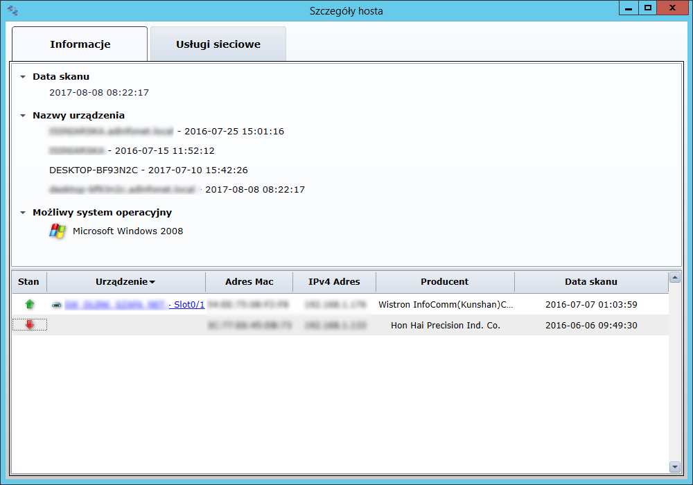
Task: Click the Microsoft Windows logo icon
Action: point(57,231)
